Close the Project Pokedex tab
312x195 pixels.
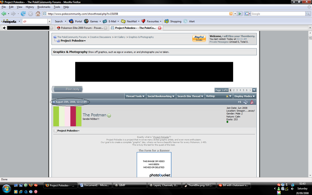coord(160,28)
